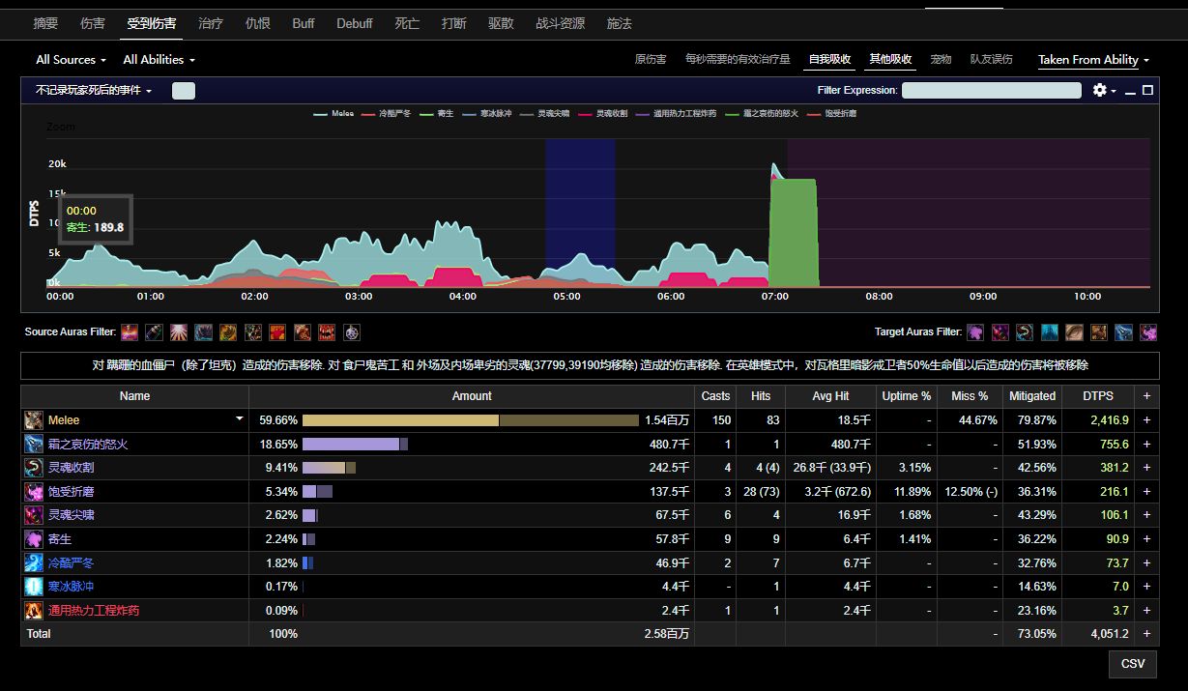Viewport: 1188px width, 691px height.
Task: Click the 冷酷严冬 ability icon
Action: coord(34,563)
